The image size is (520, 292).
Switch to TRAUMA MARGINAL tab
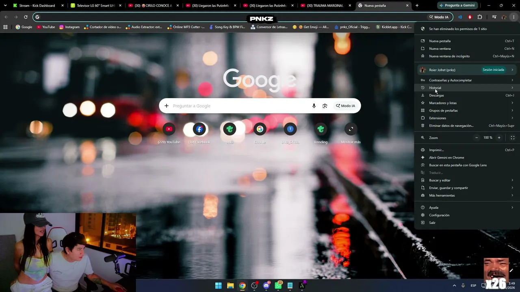326,6
